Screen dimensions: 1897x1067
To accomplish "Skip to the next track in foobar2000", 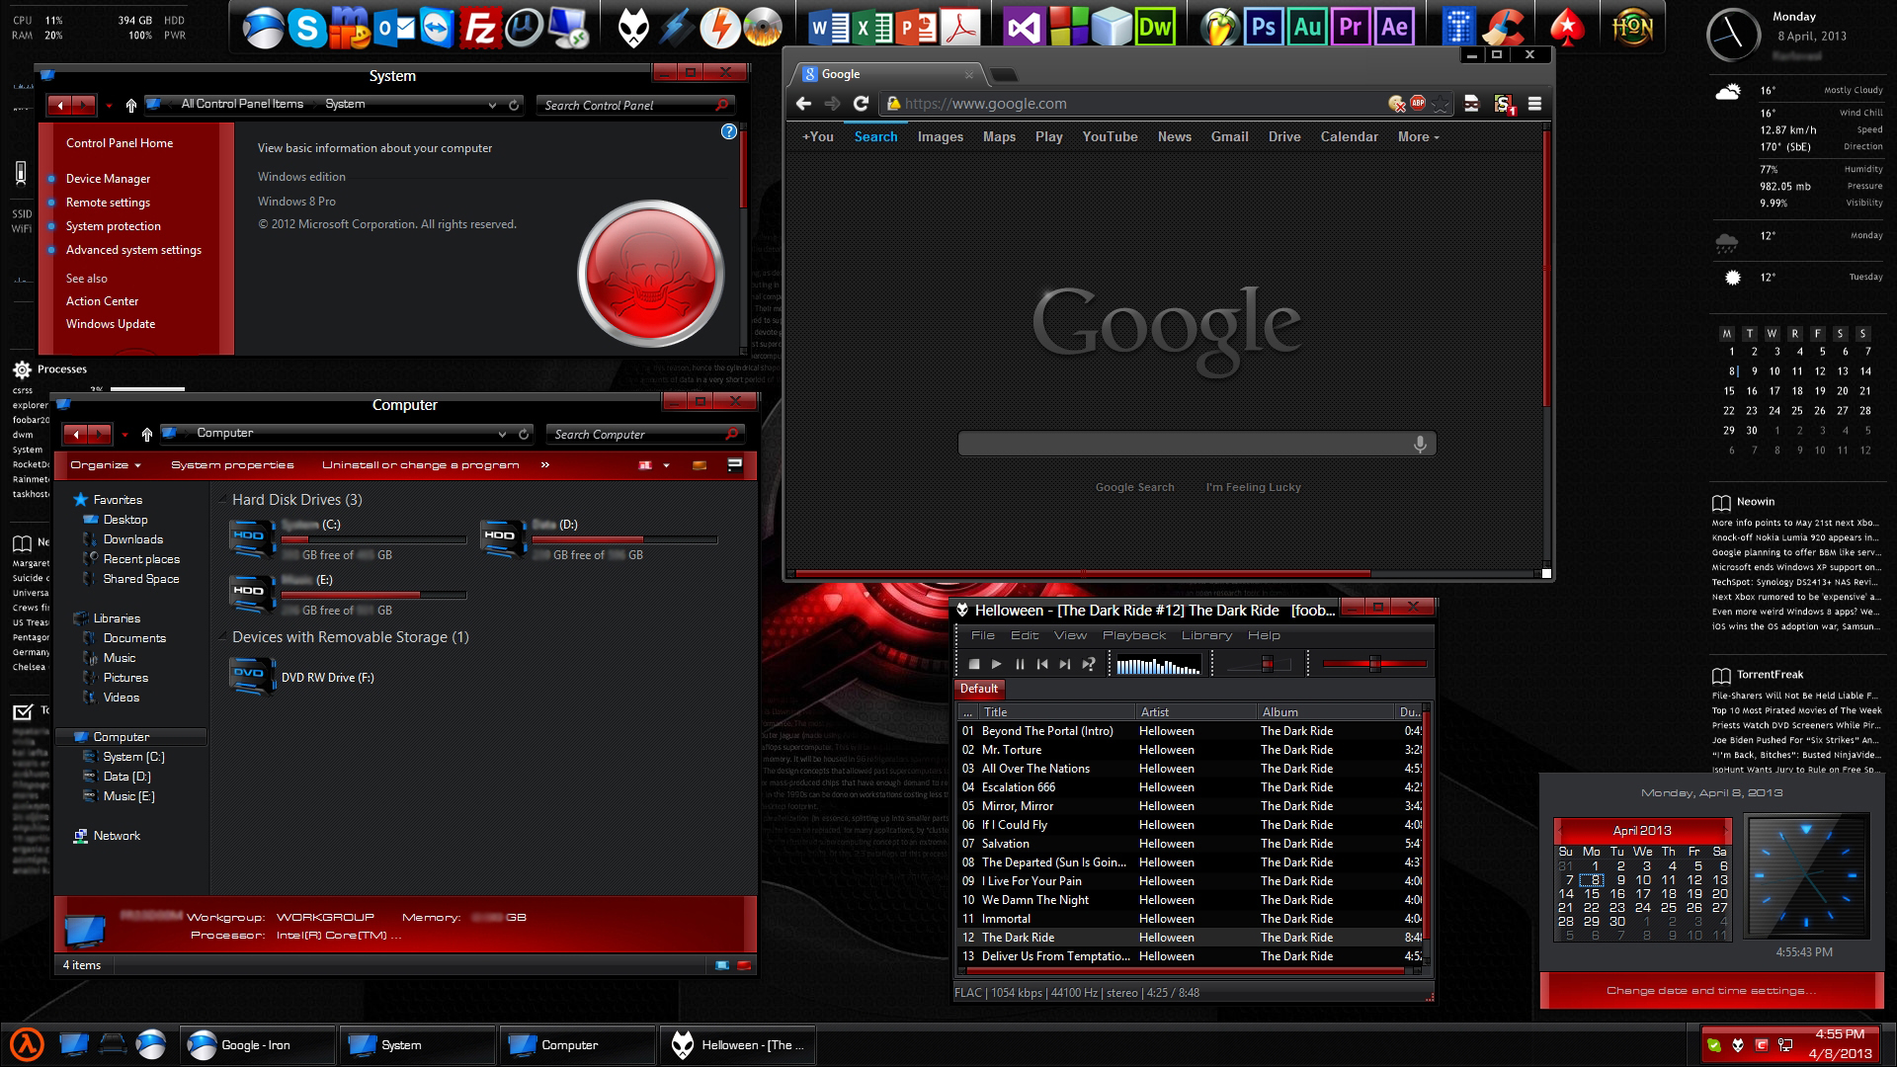I will [1065, 665].
